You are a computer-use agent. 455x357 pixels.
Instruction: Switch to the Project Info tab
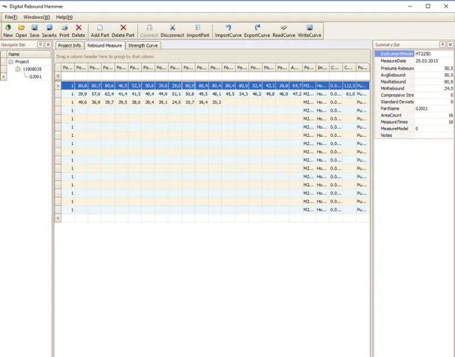(70, 45)
